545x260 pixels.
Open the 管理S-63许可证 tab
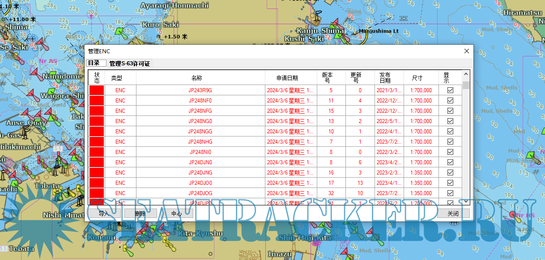130,64
